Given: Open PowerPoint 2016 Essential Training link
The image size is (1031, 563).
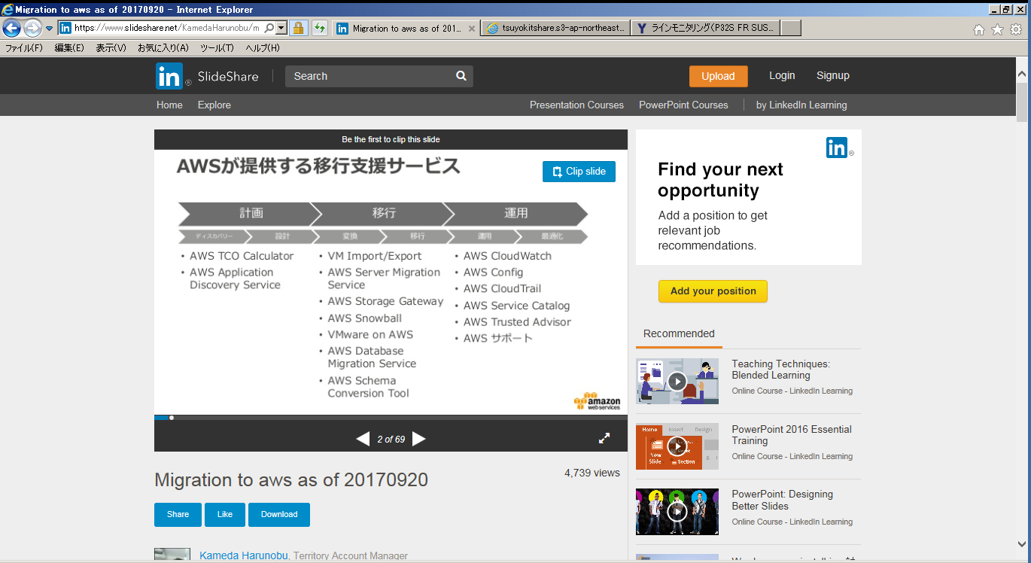Looking at the screenshot, I should [x=792, y=435].
